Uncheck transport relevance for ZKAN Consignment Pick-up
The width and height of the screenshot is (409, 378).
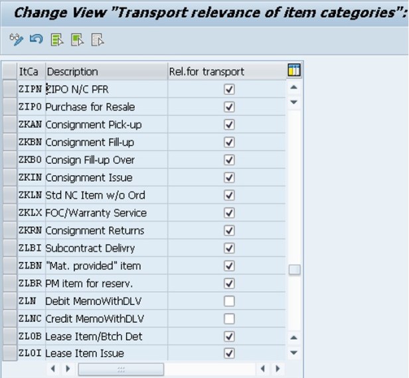(229, 125)
